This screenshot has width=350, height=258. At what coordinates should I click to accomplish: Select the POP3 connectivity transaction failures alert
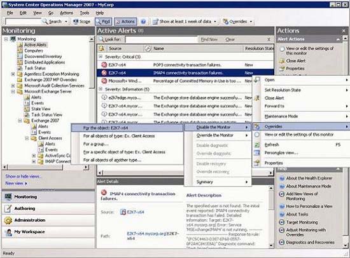pyautogui.click(x=186, y=65)
